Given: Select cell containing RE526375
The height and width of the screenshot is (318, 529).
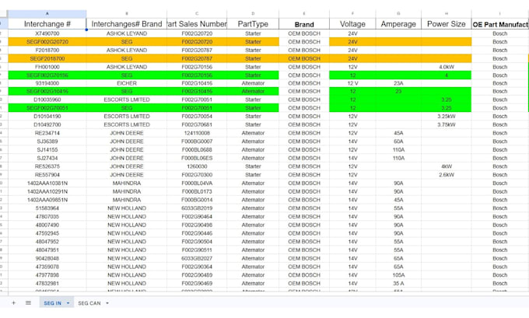Looking at the screenshot, I should [x=47, y=166].
